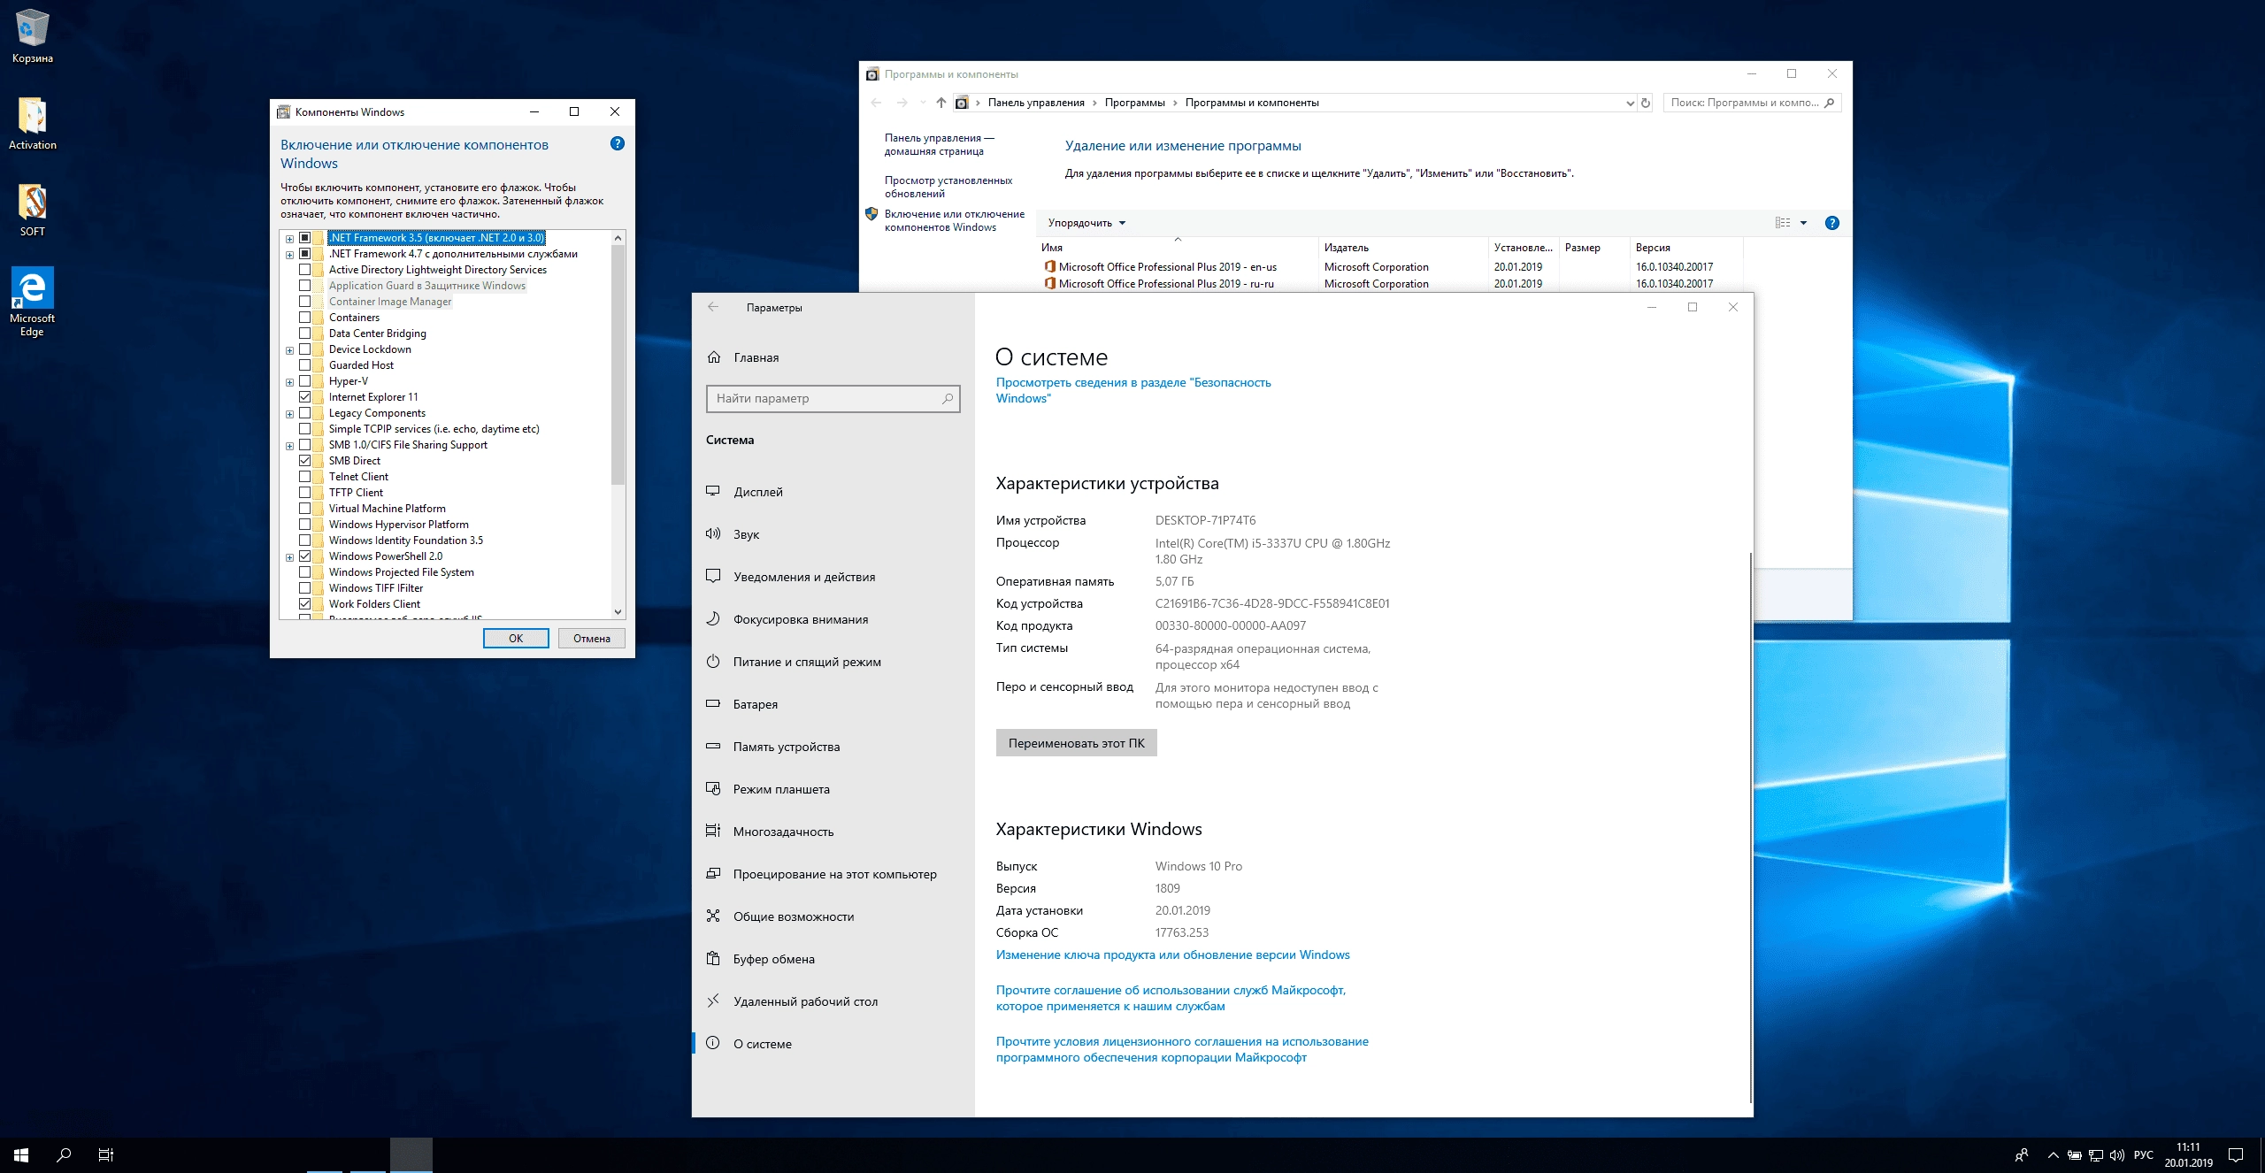Click the help icon in Компоненты Windows dialog
This screenshot has height=1173, width=2265.
[x=618, y=143]
